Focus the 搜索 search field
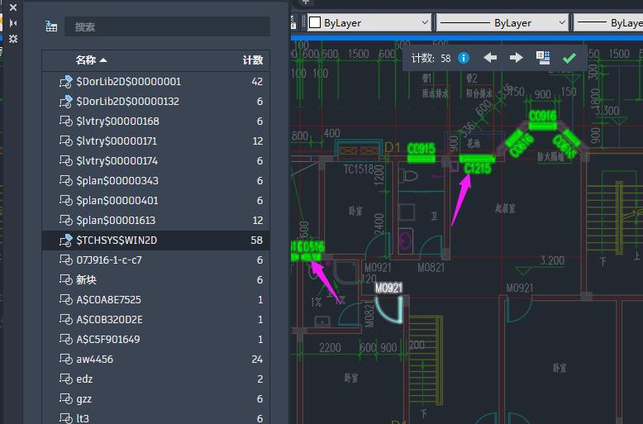 [167, 26]
